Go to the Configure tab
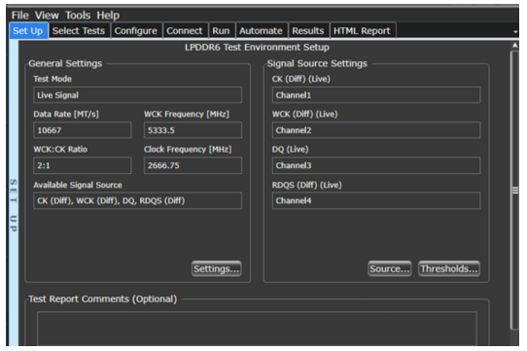 (x=136, y=30)
